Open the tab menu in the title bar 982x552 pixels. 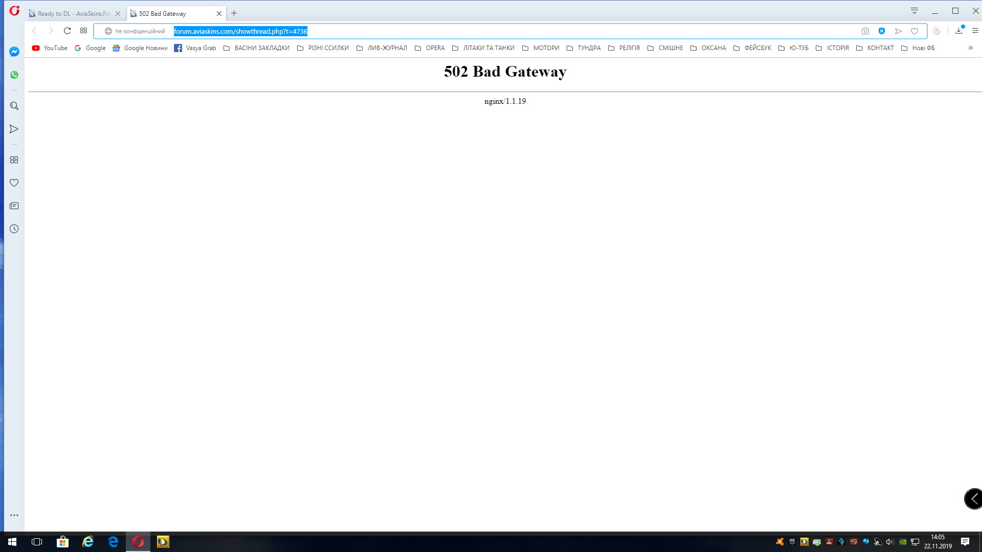(914, 11)
